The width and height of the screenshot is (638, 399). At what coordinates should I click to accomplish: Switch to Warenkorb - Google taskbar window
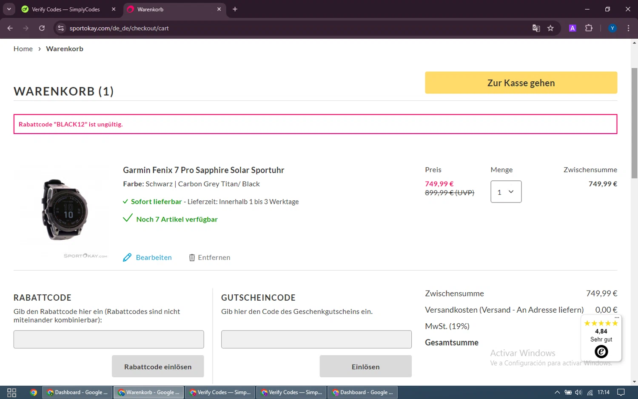click(x=148, y=392)
